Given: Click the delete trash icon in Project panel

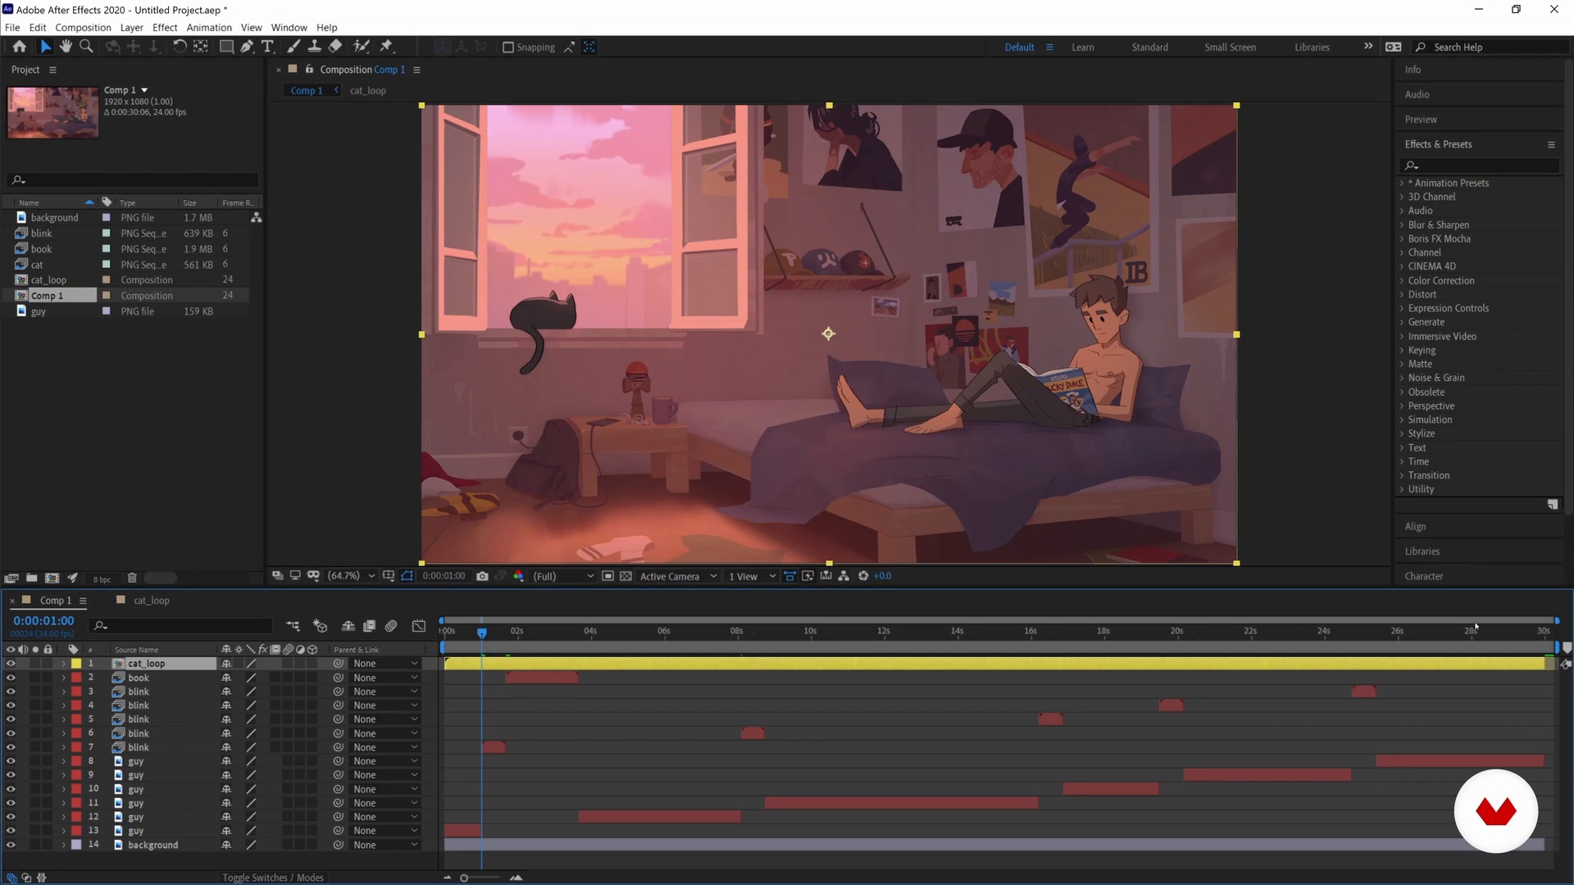Looking at the screenshot, I should [132, 579].
